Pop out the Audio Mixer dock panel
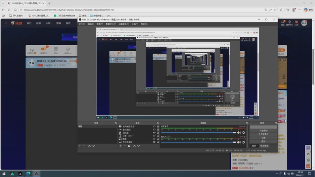Viewport: 315px width, 177px height. point(247,123)
